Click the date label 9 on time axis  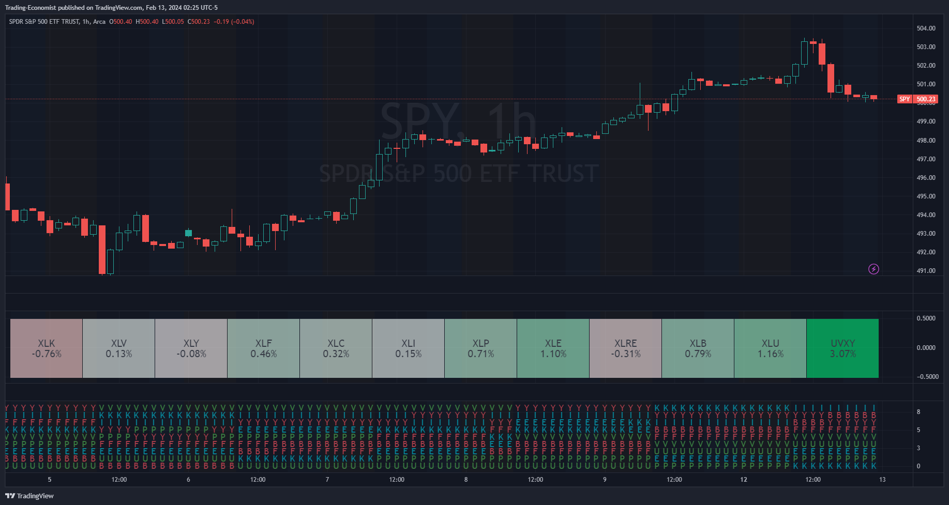point(605,480)
